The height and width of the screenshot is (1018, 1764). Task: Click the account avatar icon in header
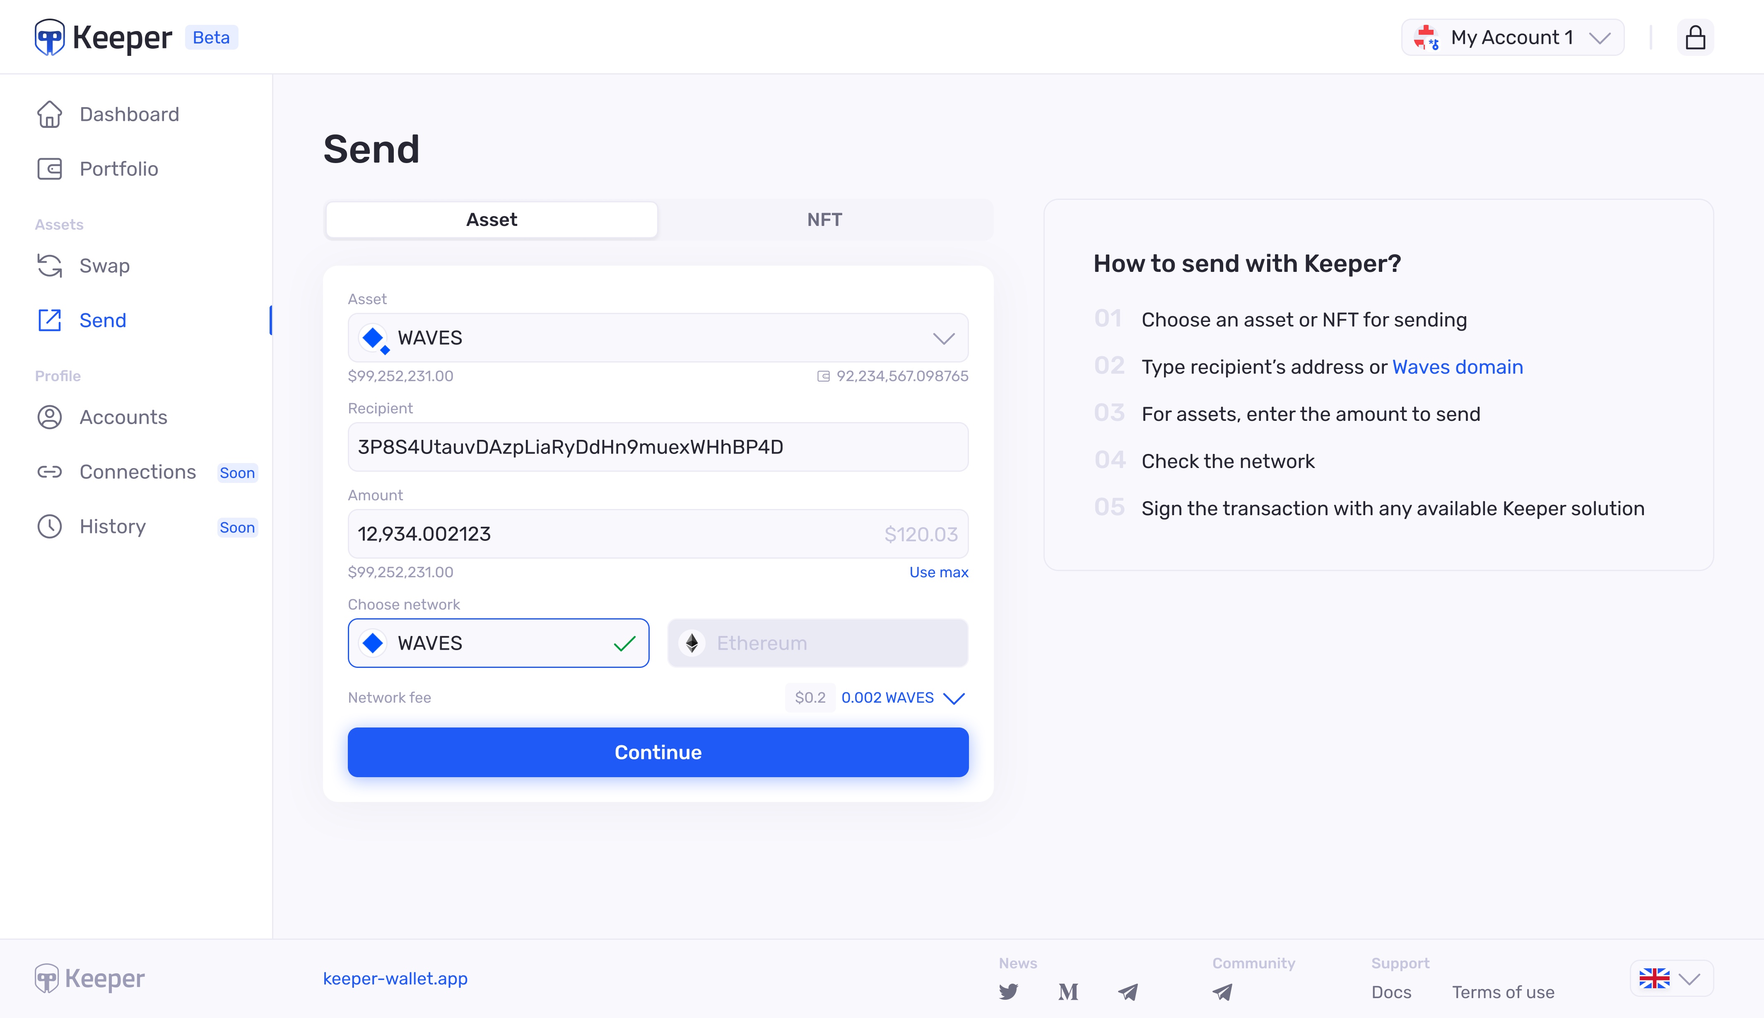click(1425, 37)
